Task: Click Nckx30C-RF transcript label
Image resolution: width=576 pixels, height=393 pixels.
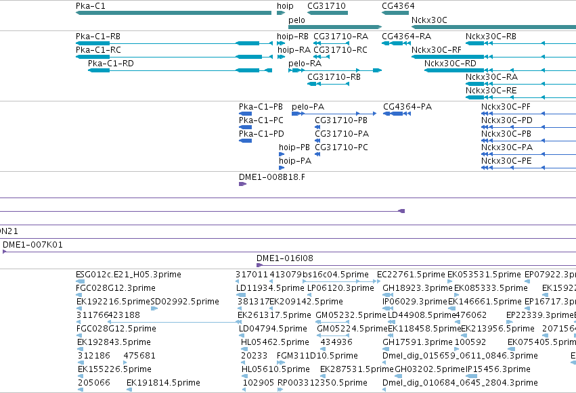Action: (x=437, y=50)
